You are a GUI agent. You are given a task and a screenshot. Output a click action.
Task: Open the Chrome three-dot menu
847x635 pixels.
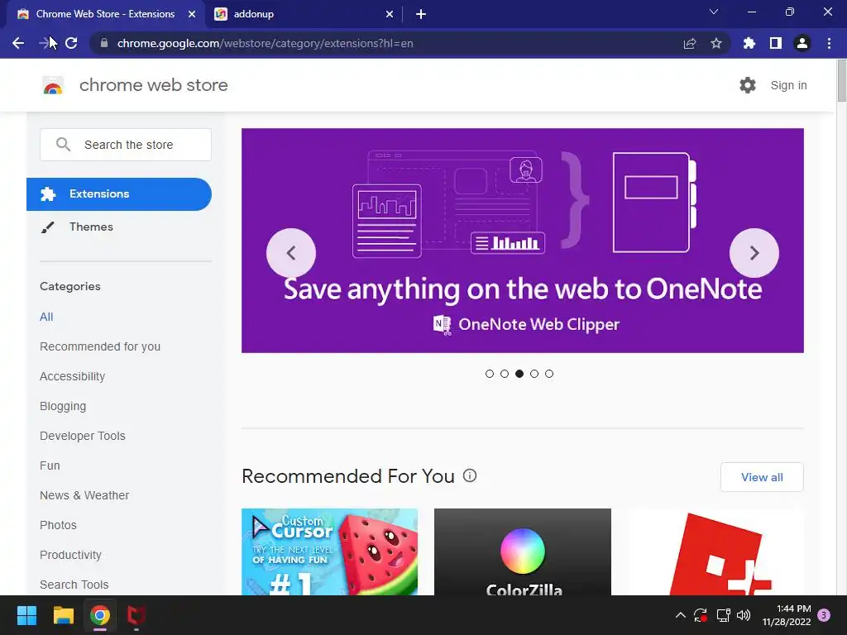click(x=829, y=43)
